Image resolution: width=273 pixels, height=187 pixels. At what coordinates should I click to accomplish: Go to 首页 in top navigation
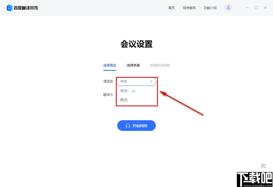point(172,8)
